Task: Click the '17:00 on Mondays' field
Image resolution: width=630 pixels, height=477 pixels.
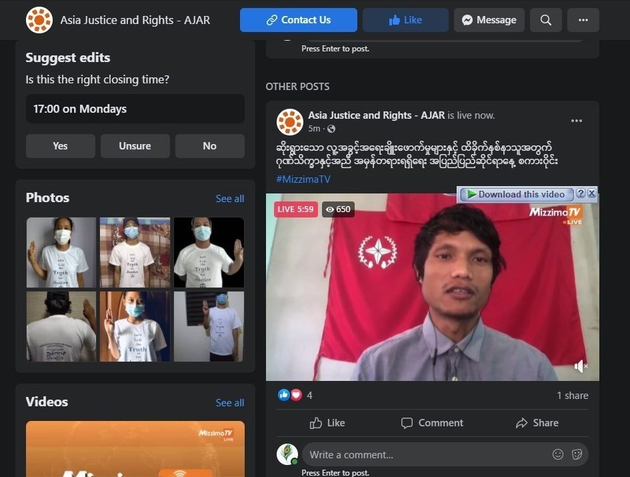Action: pos(135,109)
